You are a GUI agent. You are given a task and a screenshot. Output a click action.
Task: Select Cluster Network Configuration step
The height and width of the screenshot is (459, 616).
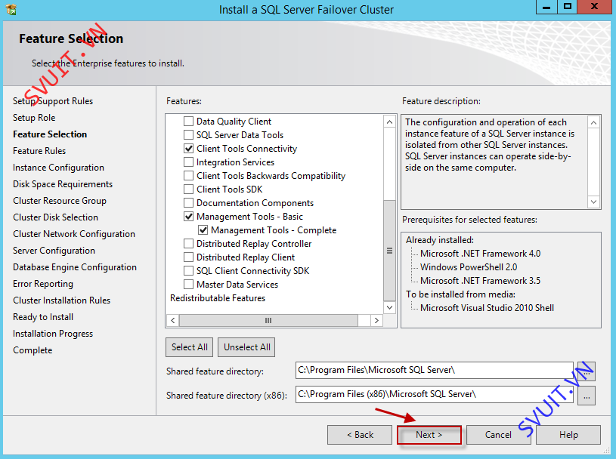tap(74, 234)
